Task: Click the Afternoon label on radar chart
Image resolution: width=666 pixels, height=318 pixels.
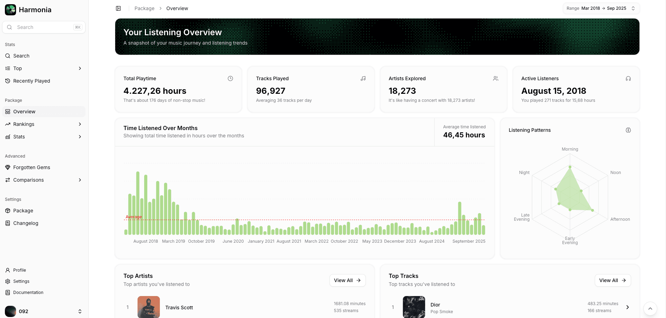Action: 620,219
